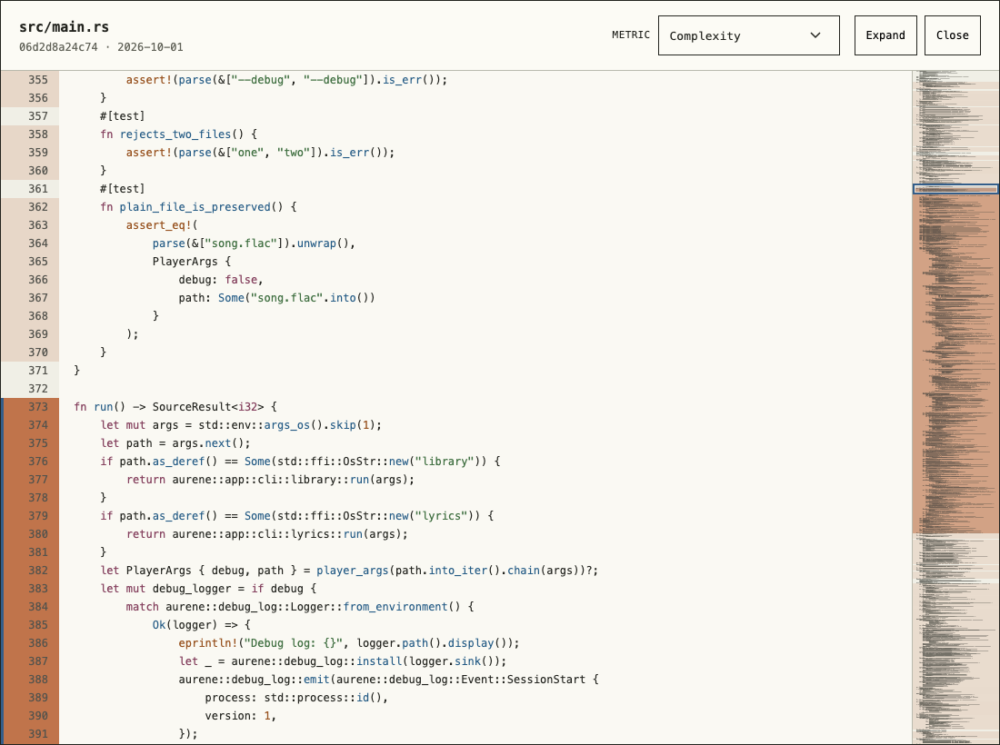Screen dimensions: 1000x745
Task: Click the Ok(logger) => { line
Action: 202,624
